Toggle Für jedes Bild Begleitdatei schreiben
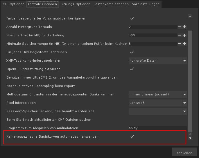 click(x=132, y=52)
